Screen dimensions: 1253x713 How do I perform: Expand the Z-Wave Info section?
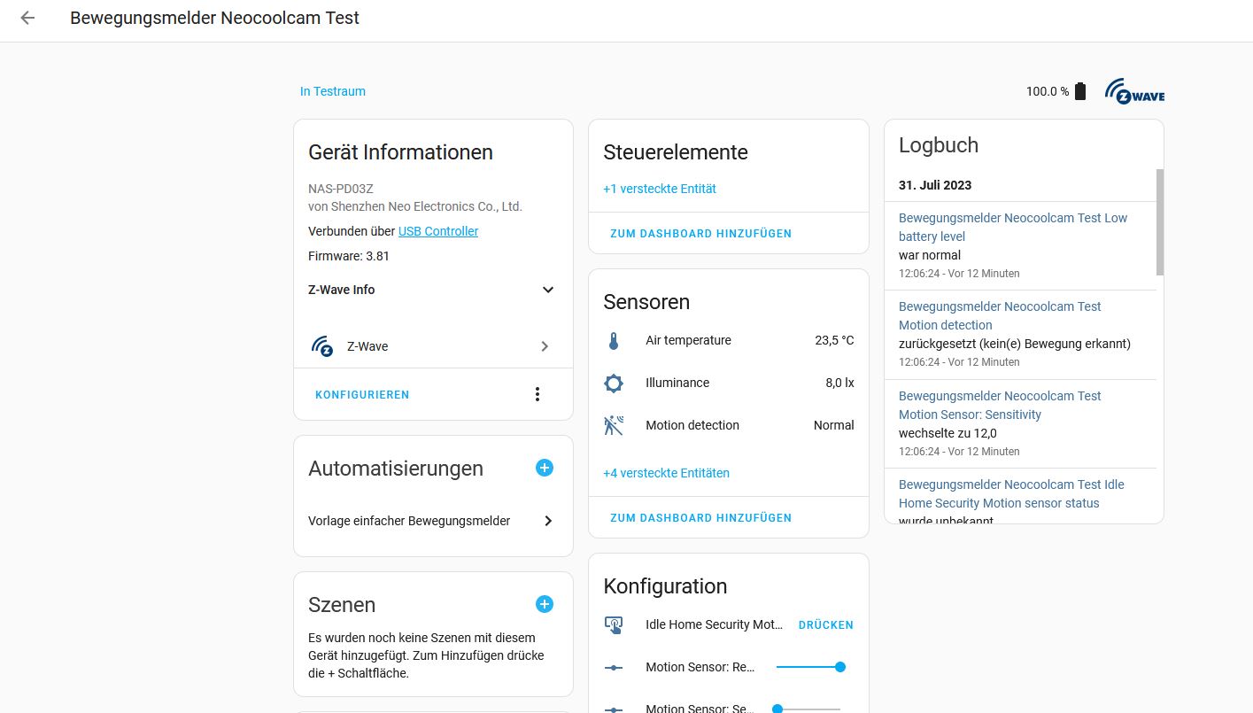click(547, 290)
